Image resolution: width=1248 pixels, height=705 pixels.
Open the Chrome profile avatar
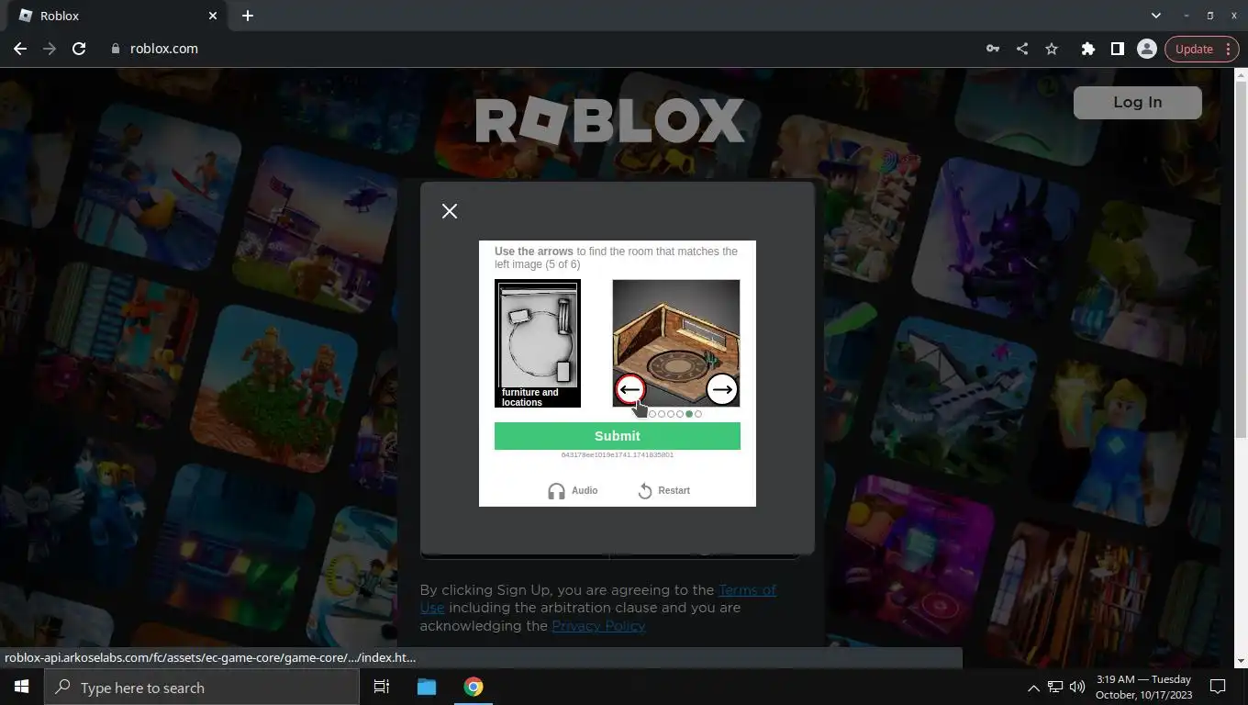(1147, 49)
